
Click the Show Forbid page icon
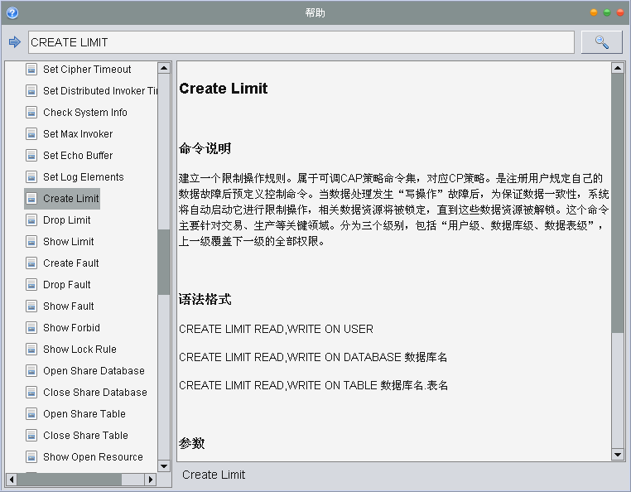coord(31,328)
